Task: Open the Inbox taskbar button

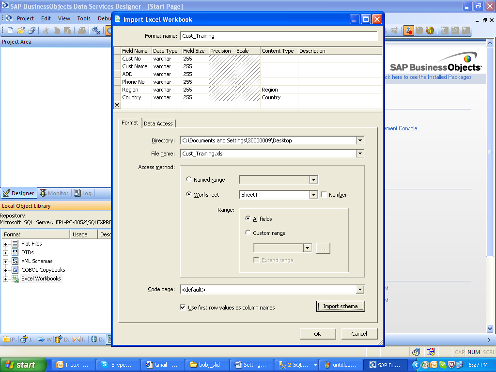Action: pos(73,365)
